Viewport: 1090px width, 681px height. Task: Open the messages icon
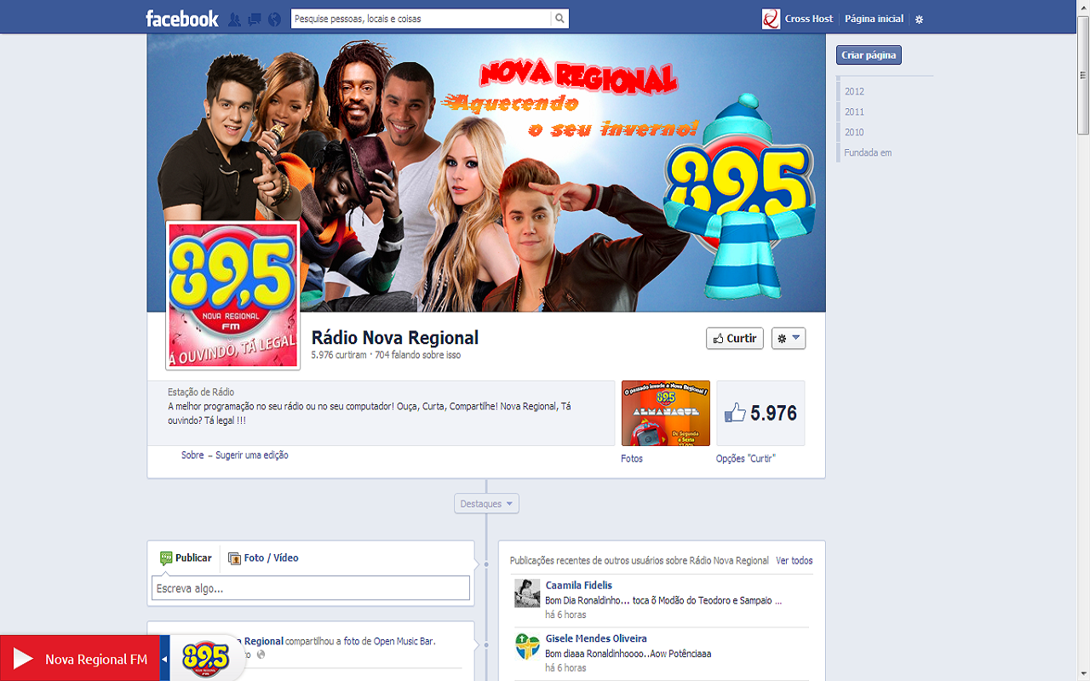254,19
